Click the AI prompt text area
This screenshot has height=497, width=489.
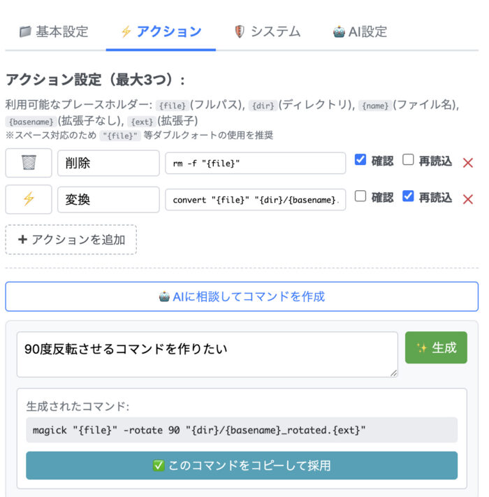tap(207, 354)
